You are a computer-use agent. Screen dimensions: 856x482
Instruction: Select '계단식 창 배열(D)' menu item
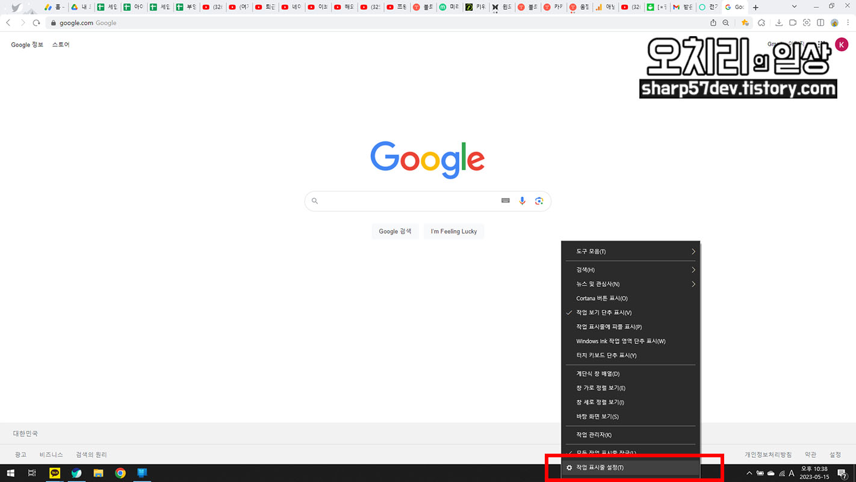click(x=630, y=374)
